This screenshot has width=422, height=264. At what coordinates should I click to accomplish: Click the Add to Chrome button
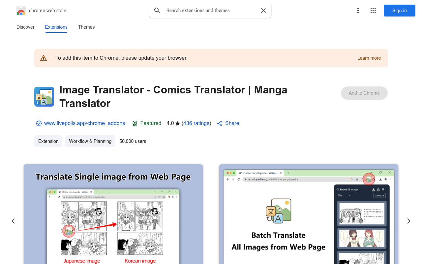pyautogui.click(x=364, y=93)
